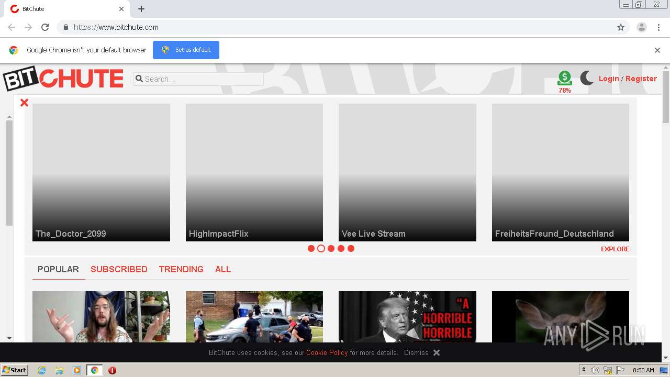This screenshot has width=670, height=377.
Task: Switch to the ALL tab
Action: point(223,269)
